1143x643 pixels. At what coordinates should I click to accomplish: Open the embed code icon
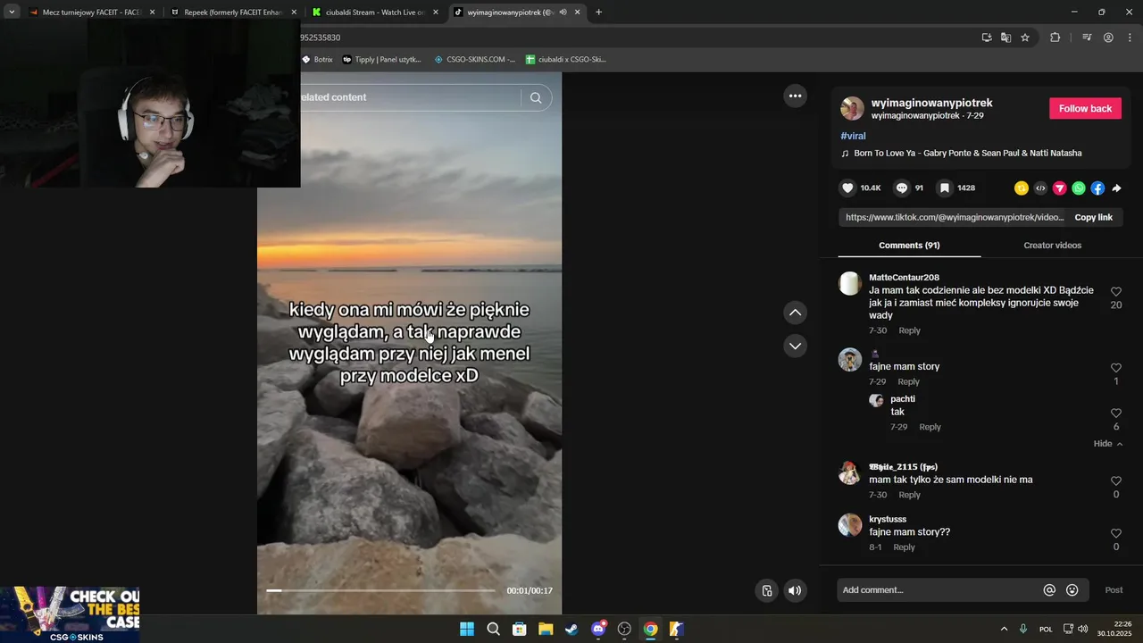[x=1040, y=188]
